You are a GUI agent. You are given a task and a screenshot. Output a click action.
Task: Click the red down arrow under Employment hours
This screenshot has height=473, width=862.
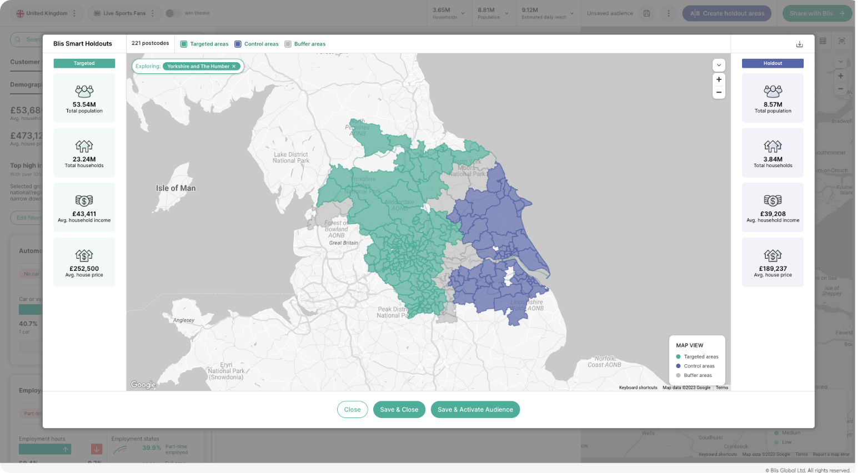pyautogui.click(x=97, y=449)
